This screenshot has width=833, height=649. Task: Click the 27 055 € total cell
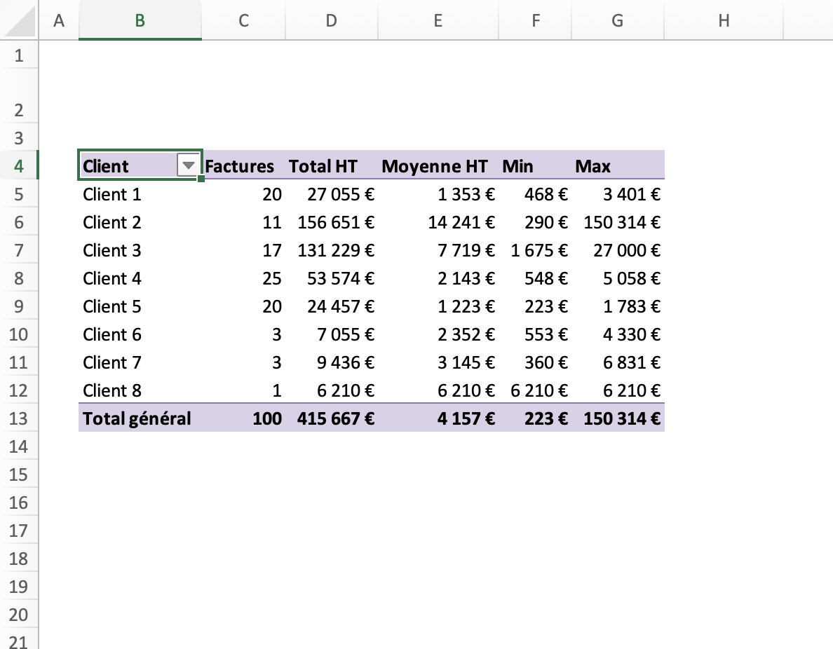tap(332, 194)
